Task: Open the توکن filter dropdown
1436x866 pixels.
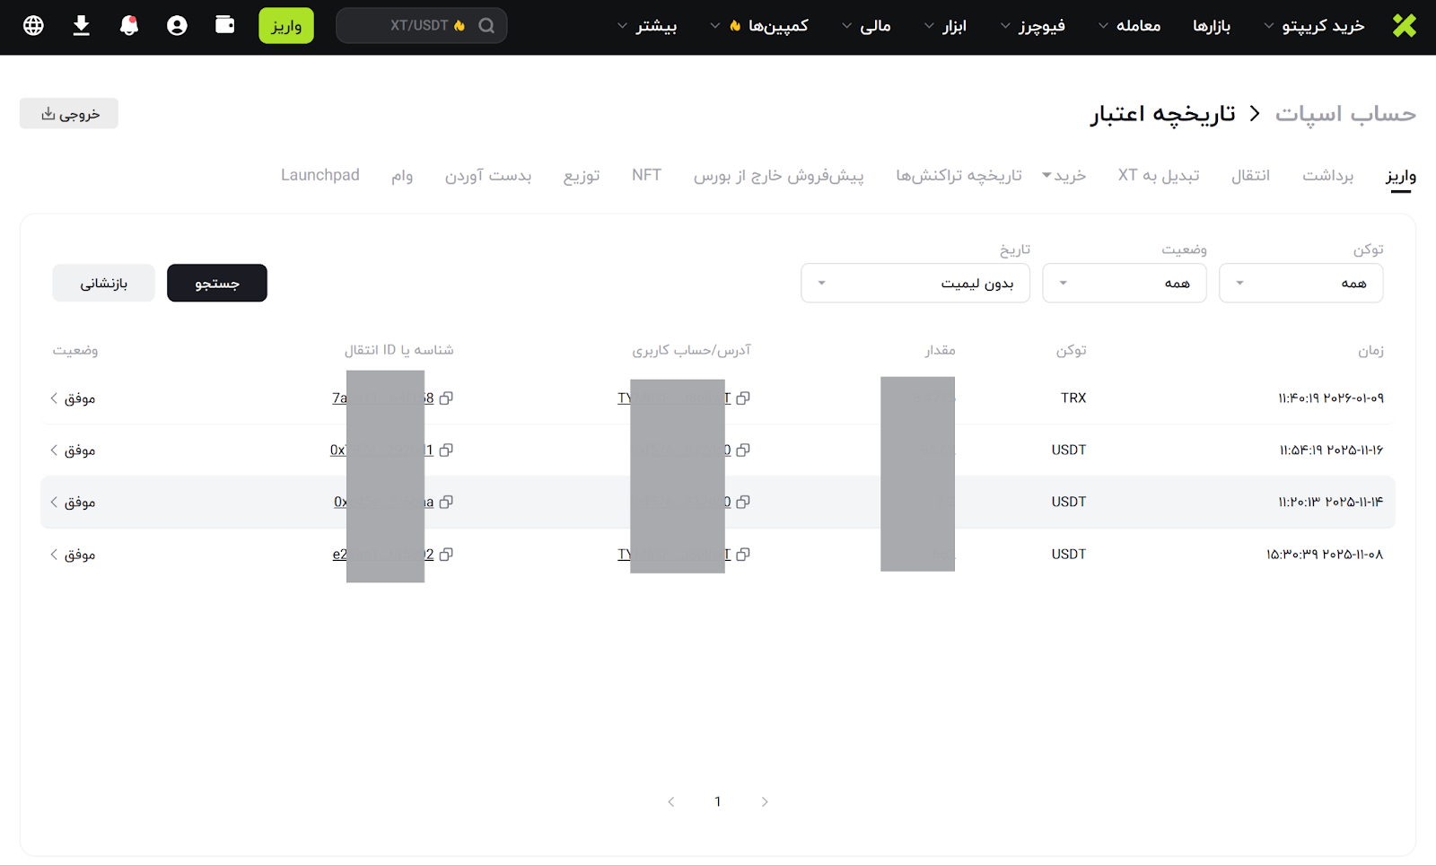Action: point(1300,284)
